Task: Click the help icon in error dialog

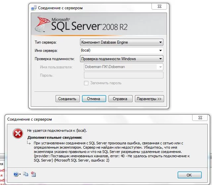Action: 16,174
